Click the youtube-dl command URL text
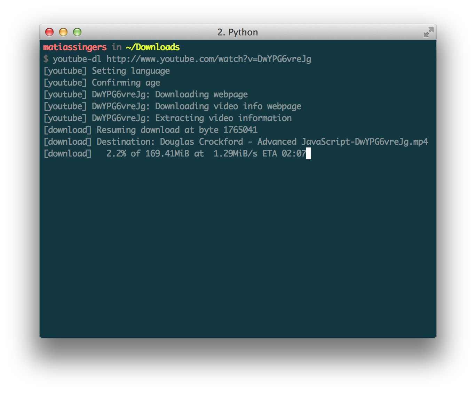476x393 pixels. (209, 59)
